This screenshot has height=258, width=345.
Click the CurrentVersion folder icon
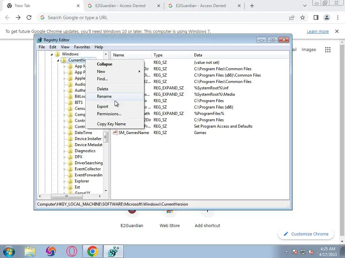click(64, 60)
